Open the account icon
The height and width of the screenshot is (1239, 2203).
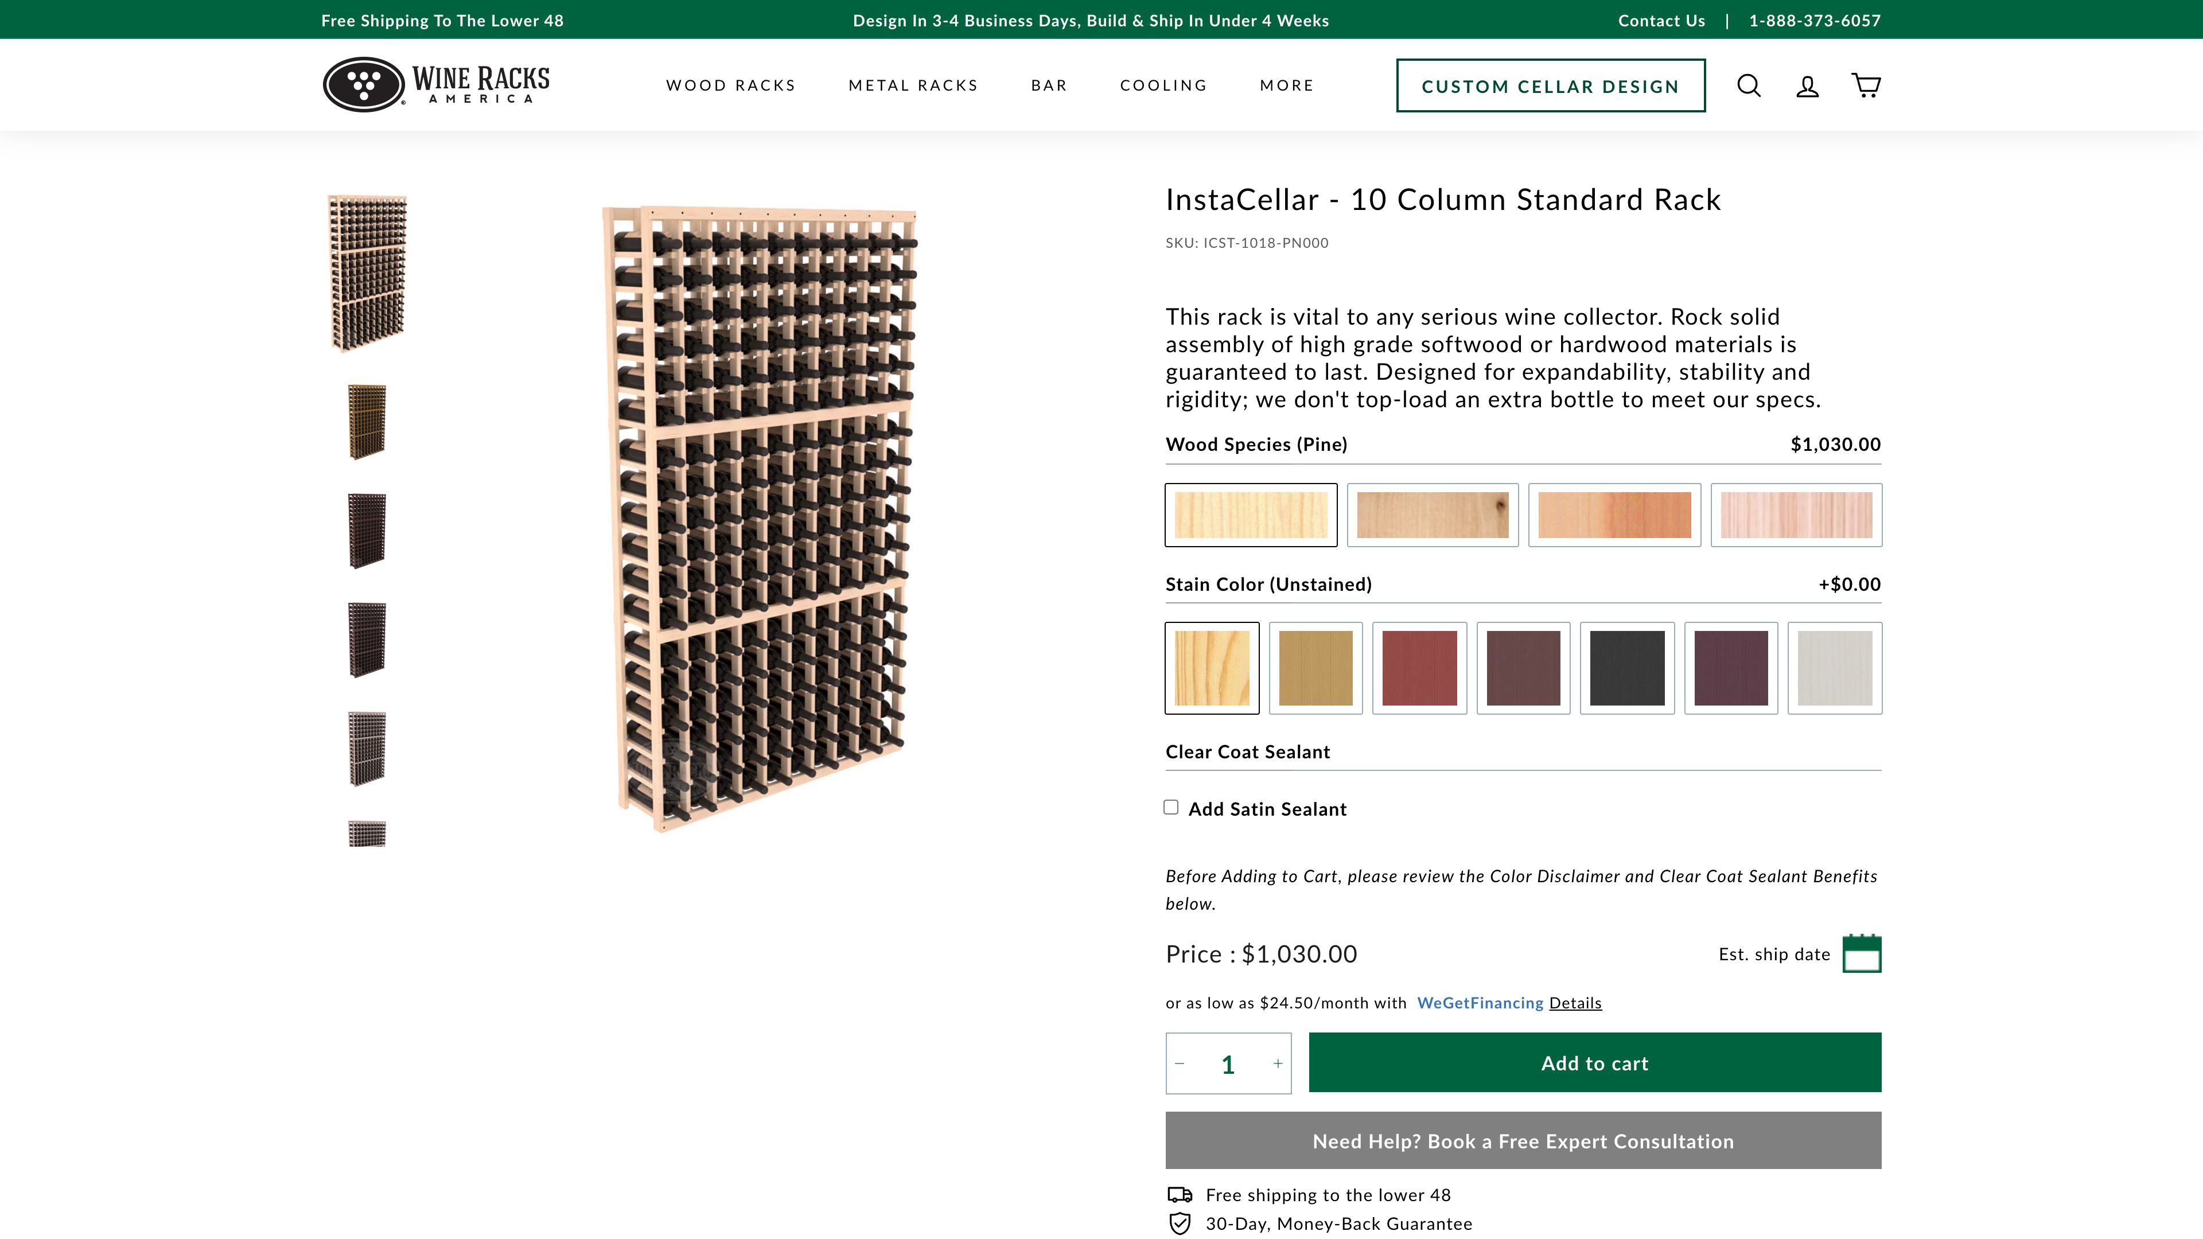click(1807, 85)
